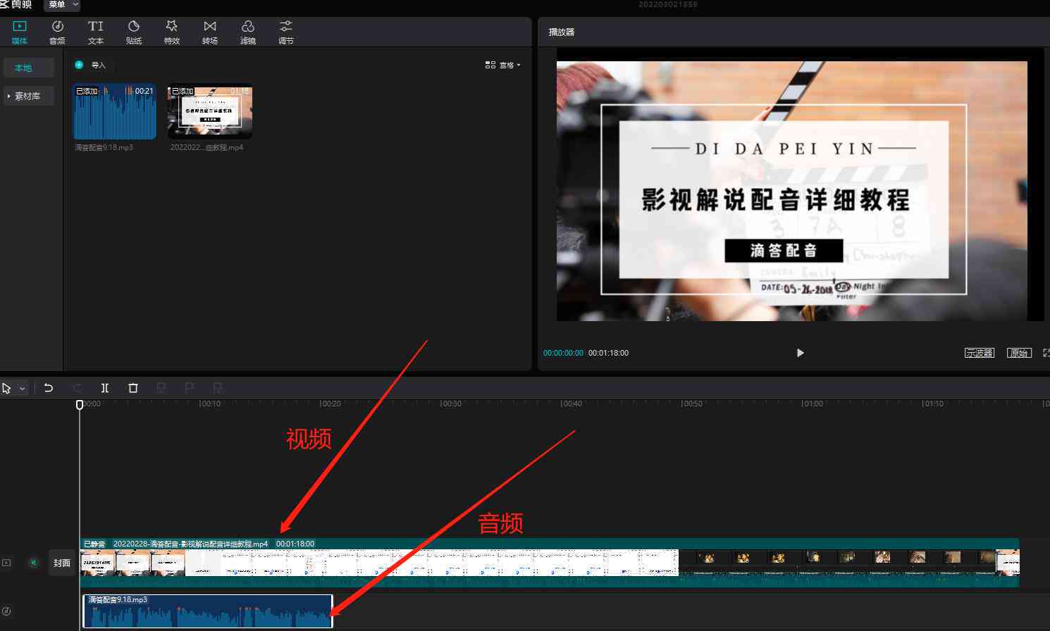Select the 滴答配音9.18.mp3 audio clip on timeline
The height and width of the screenshot is (631, 1050).
[x=208, y=611]
